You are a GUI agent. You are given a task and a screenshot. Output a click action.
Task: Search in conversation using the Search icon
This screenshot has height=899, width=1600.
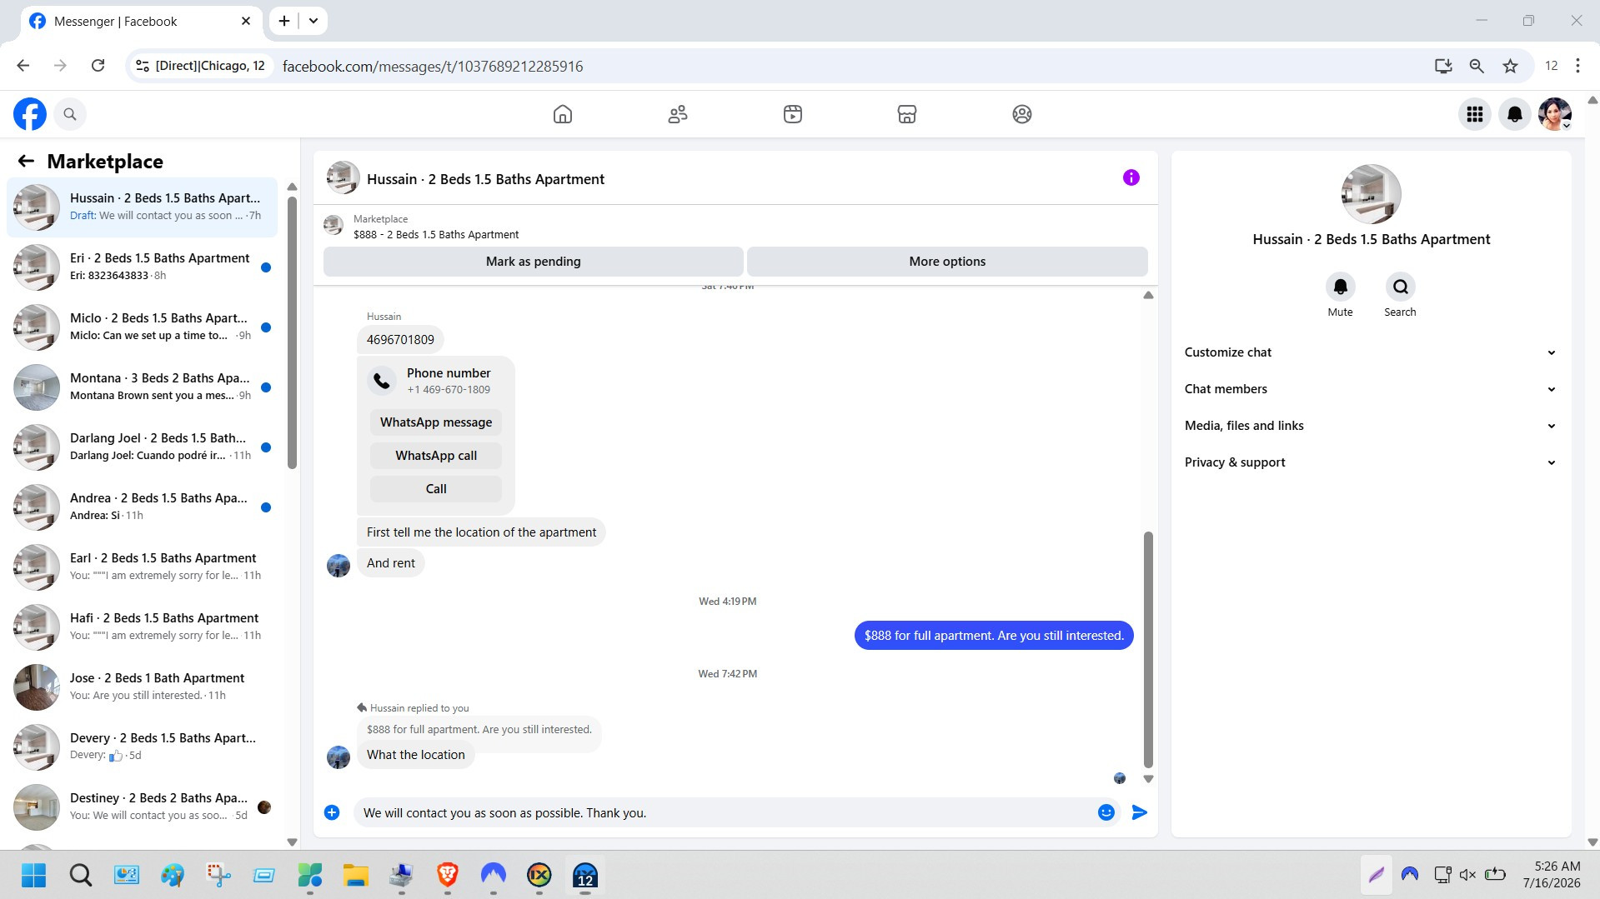click(1400, 287)
